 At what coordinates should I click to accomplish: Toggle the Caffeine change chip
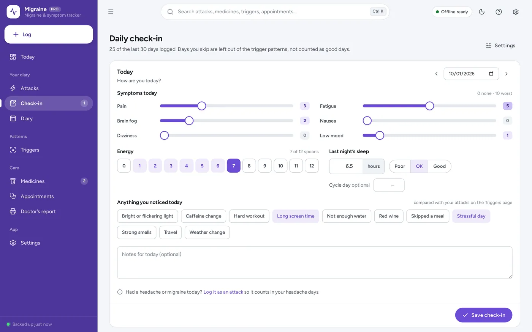tap(203, 216)
